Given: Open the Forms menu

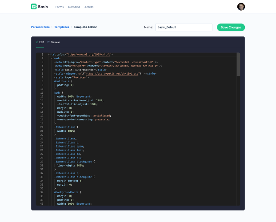Looking at the screenshot, I should 60,7.
